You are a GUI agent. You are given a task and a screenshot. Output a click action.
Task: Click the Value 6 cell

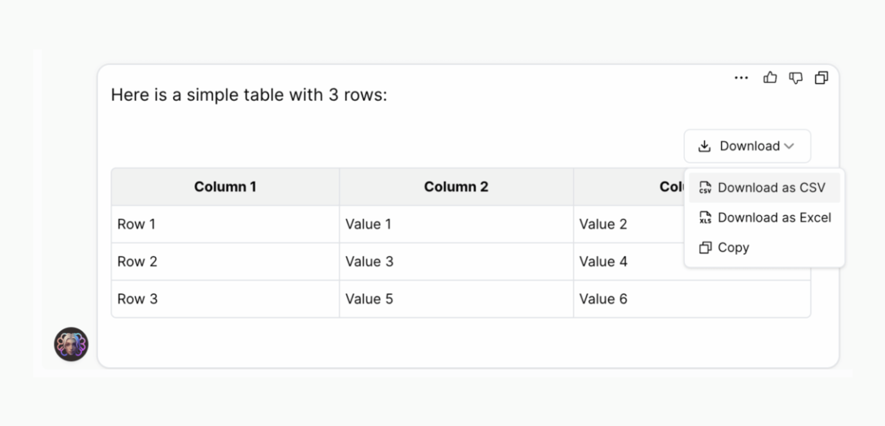(x=692, y=299)
